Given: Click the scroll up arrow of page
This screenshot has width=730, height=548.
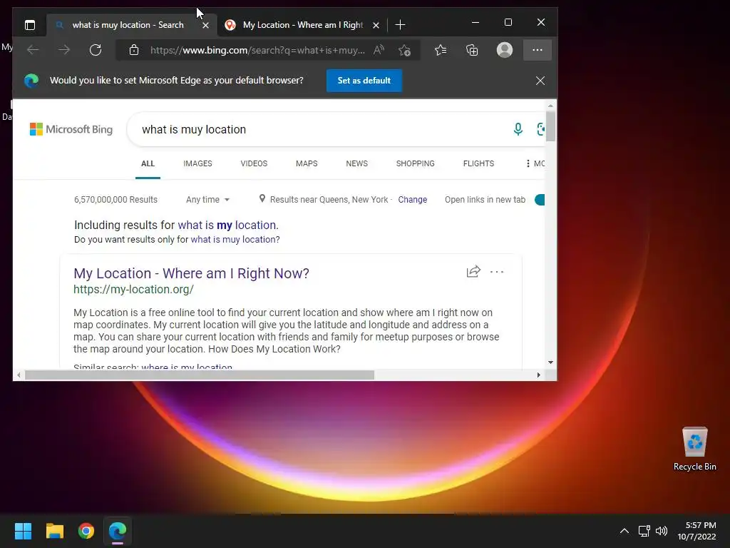Looking at the screenshot, I should [x=551, y=106].
